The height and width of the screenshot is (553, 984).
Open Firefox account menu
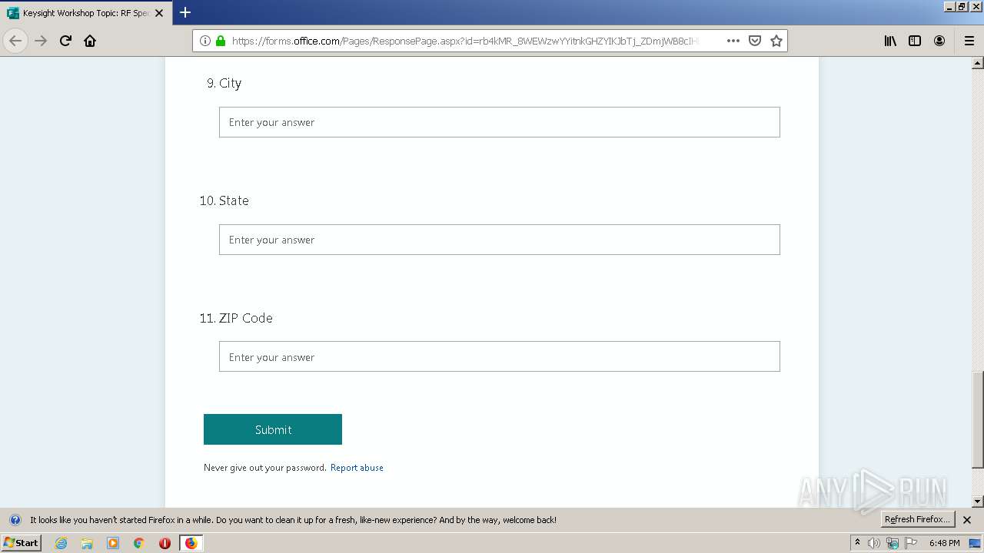coord(939,41)
